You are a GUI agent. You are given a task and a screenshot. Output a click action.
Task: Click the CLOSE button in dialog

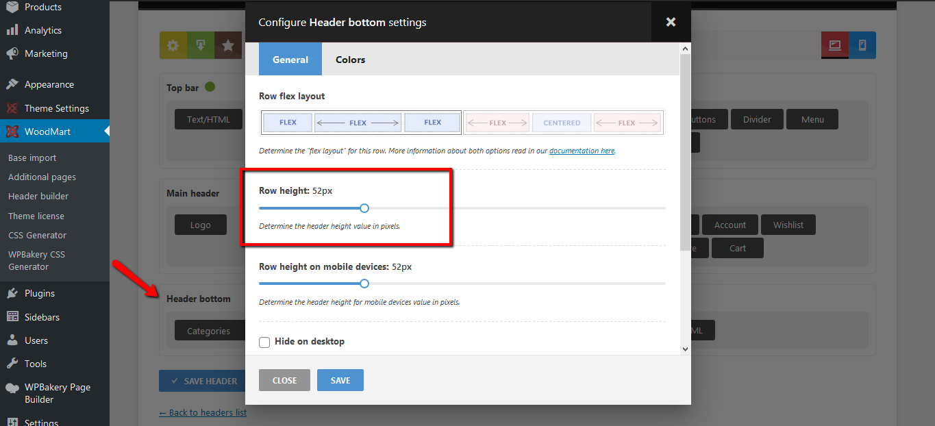284,380
